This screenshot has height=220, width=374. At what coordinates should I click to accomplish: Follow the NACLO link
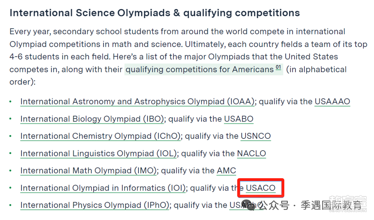click(x=251, y=153)
